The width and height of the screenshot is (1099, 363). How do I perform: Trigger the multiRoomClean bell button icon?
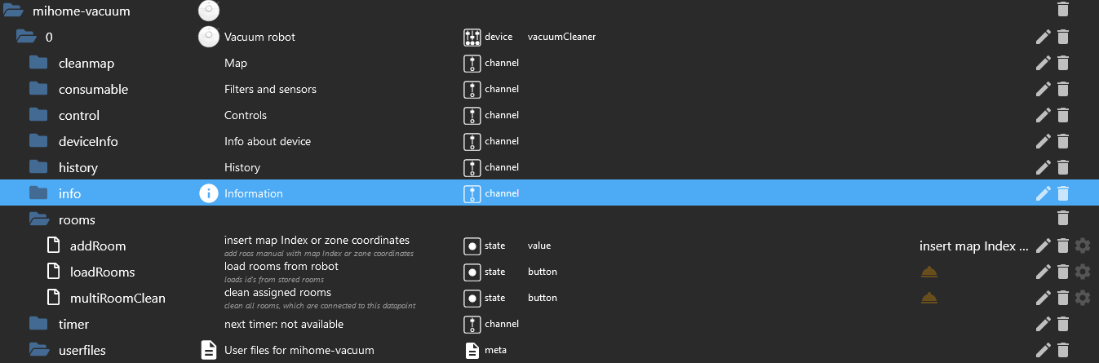[x=928, y=298]
